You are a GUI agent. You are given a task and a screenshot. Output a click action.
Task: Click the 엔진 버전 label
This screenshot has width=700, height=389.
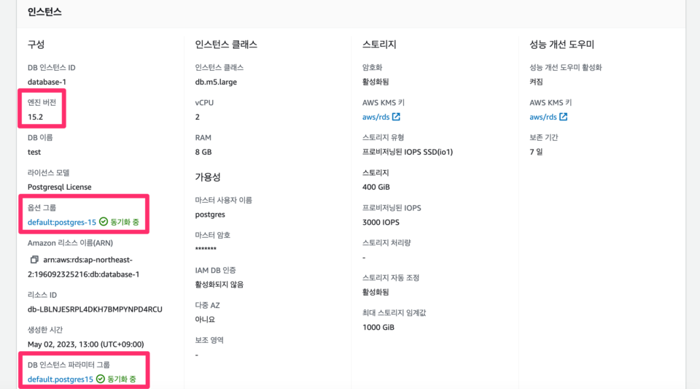42,102
